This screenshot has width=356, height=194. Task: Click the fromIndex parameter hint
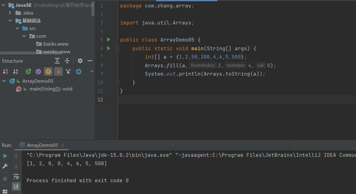(203, 65)
